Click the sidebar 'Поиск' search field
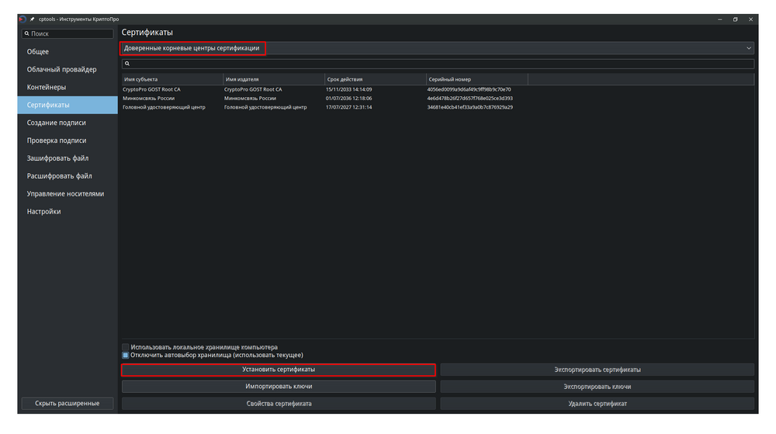The height and width of the screenshot is (434, 776). [70, 34]
